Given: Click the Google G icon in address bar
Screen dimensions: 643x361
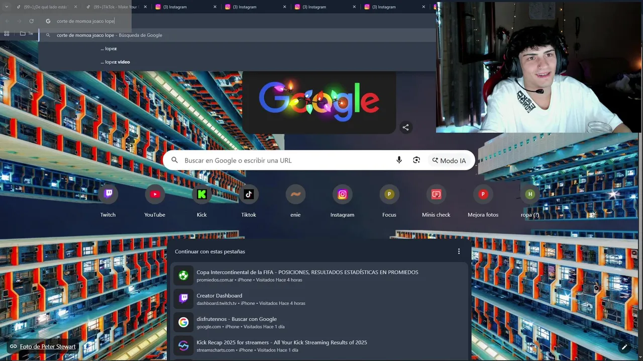Looking at the screenshot, I should (x=48, y=21).
